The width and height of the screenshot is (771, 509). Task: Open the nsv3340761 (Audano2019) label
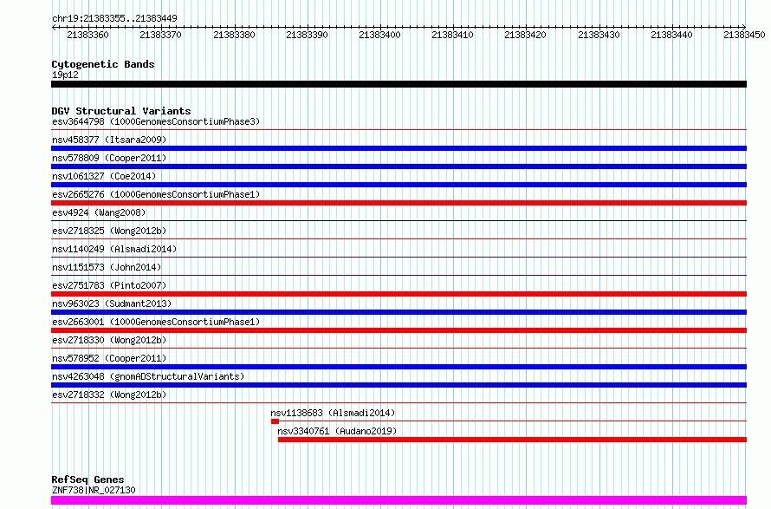337,431
